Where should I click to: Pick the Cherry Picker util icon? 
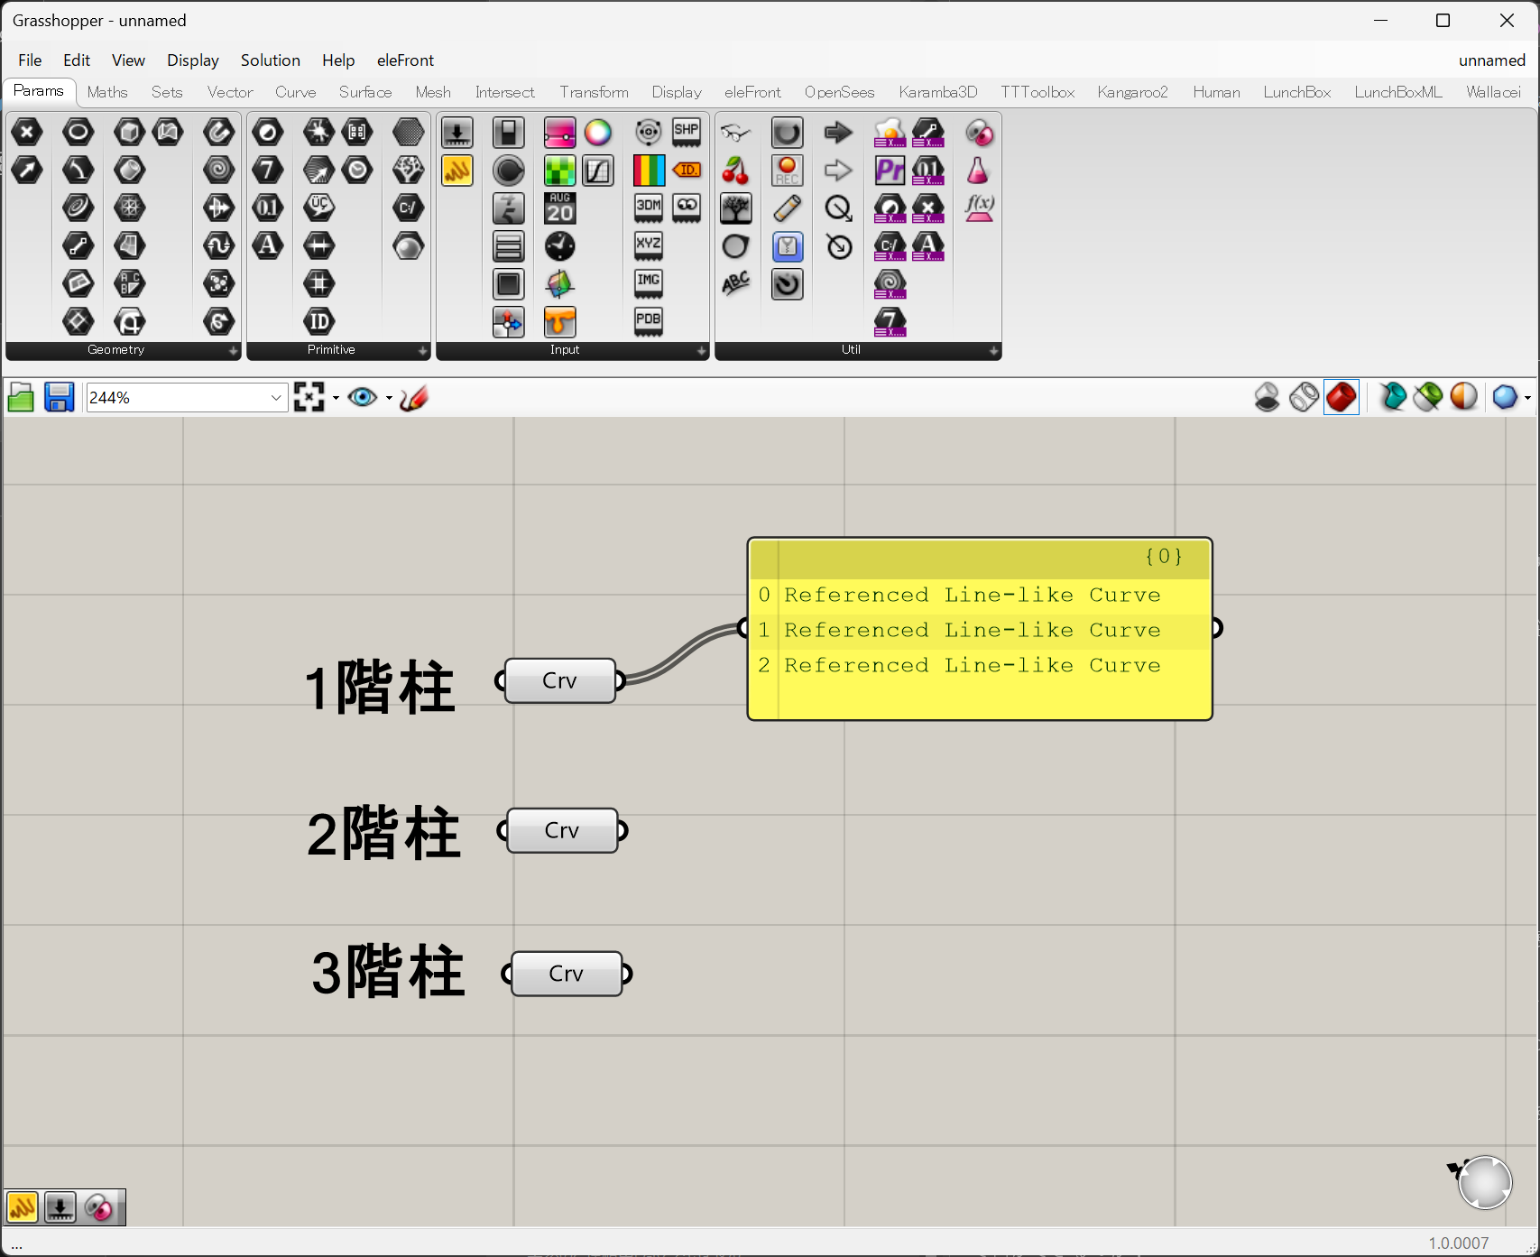tap(735, 171)
